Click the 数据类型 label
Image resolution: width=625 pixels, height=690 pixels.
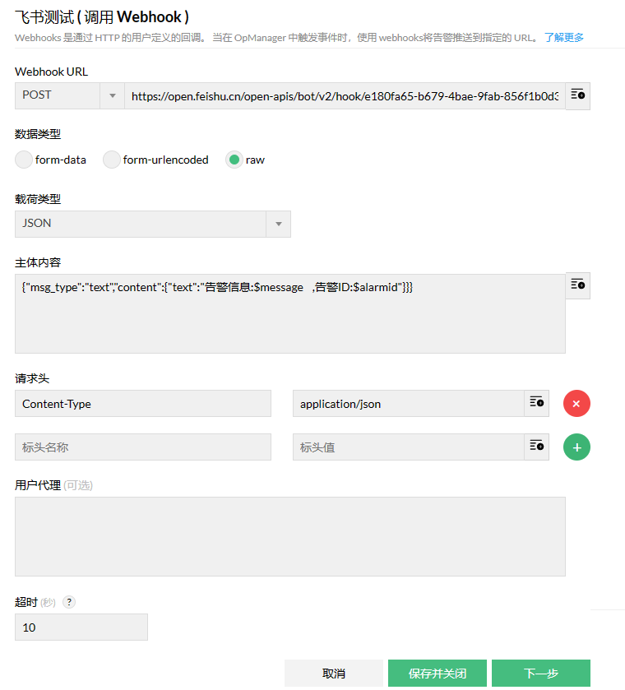pos(38,134)
